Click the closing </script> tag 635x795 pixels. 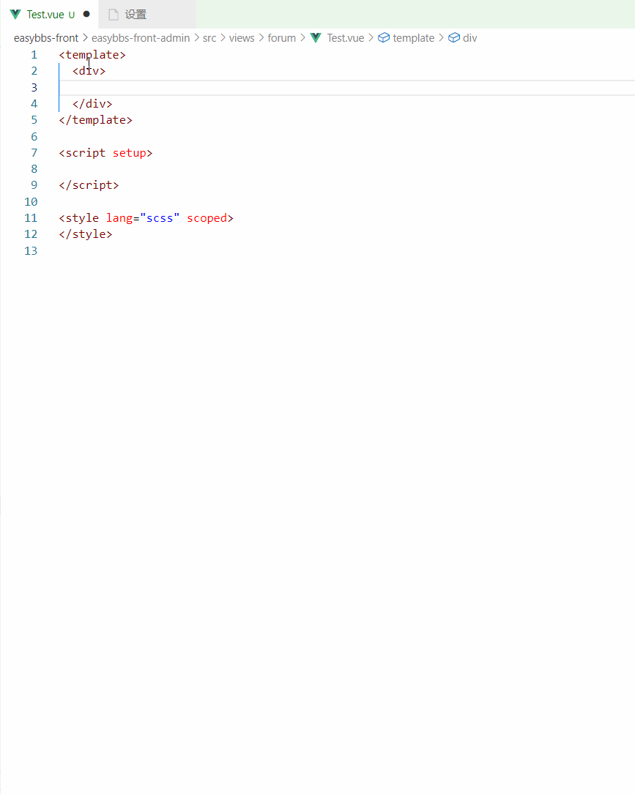pyautogui.click(x=89, y=185)
